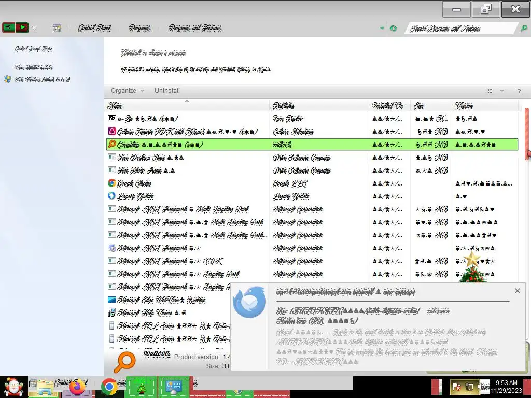Select Microsoft Help Viewer icon
Viewport: 531px width, 398px height.
click(x=112, y=312)
